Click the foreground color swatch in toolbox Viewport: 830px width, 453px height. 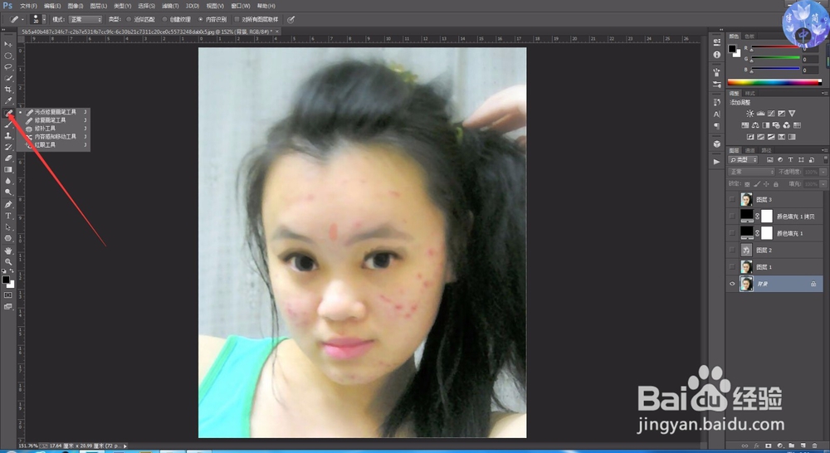point(5,280)
